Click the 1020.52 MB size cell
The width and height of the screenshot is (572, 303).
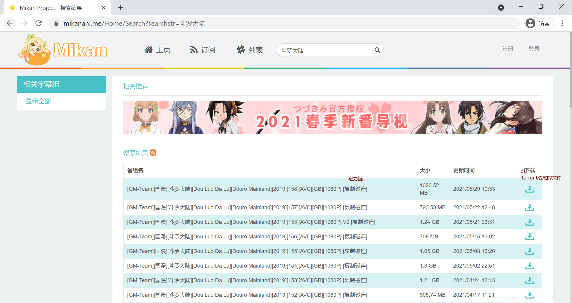[429, 189]
